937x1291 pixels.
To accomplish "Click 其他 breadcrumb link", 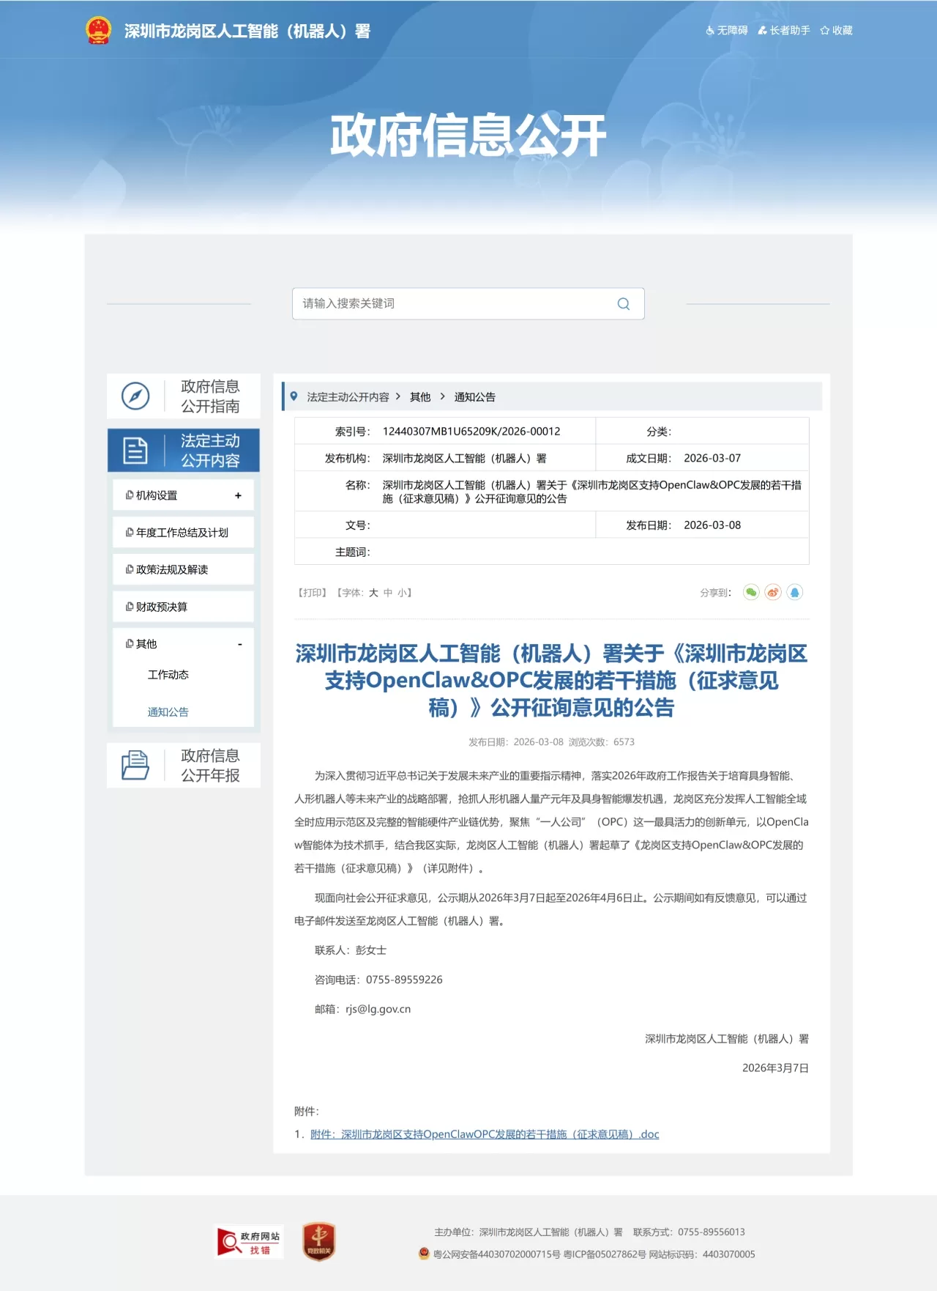I will (x=420, y=397).
